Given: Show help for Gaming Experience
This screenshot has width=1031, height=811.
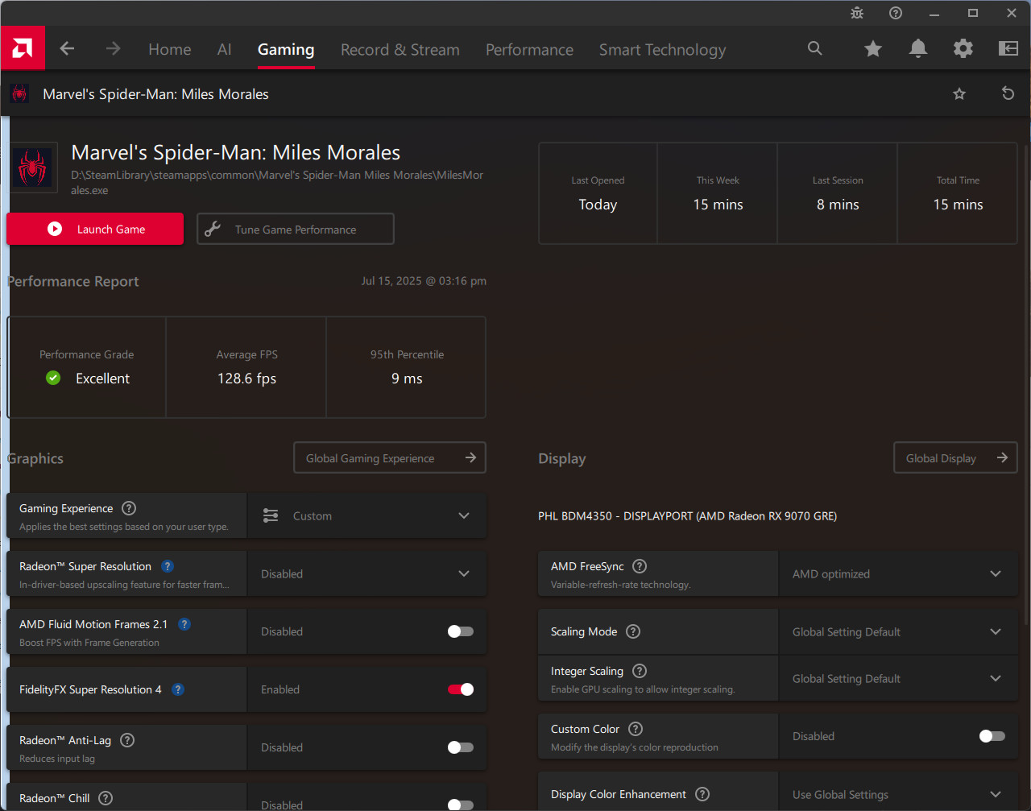Looking at the screenshot, I should click(x=129, y=508).
